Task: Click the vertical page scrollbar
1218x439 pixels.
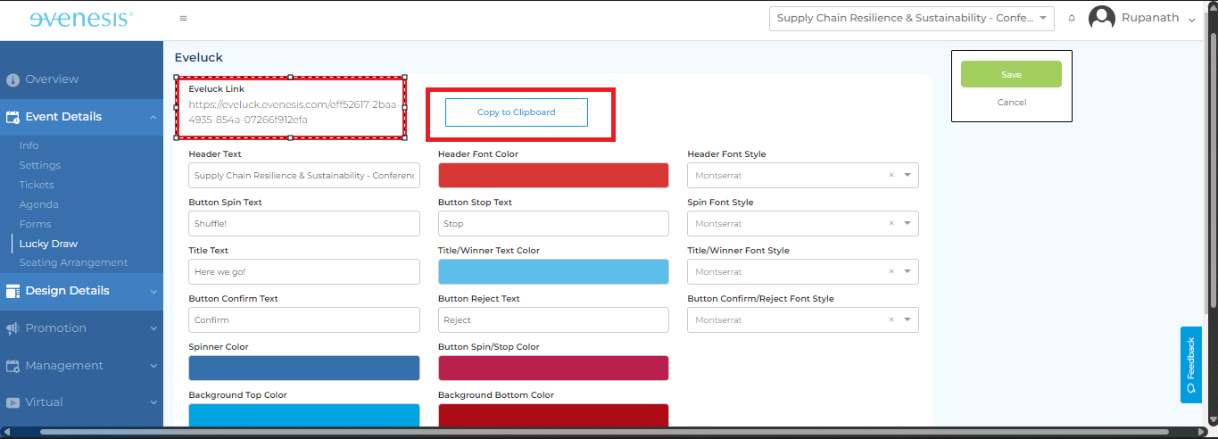Action: 1212,170
